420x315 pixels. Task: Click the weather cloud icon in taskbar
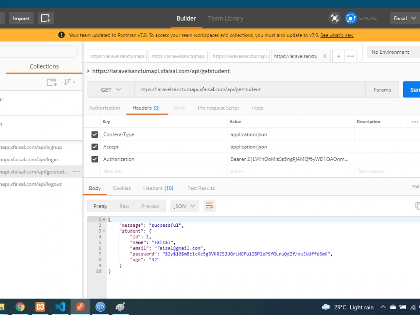click(x=326, y=307)
